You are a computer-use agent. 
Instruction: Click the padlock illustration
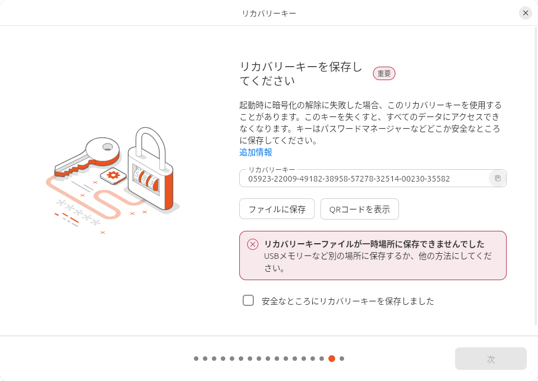(x=150, y=171)
